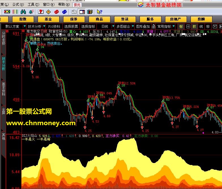Click the 委托 tab
This screenshot has height=189, width=222.
tap(77, 5)
